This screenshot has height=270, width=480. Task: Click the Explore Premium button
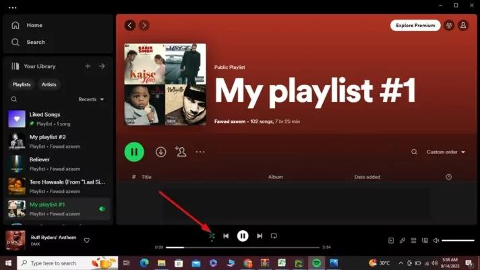tap(415, 26)
